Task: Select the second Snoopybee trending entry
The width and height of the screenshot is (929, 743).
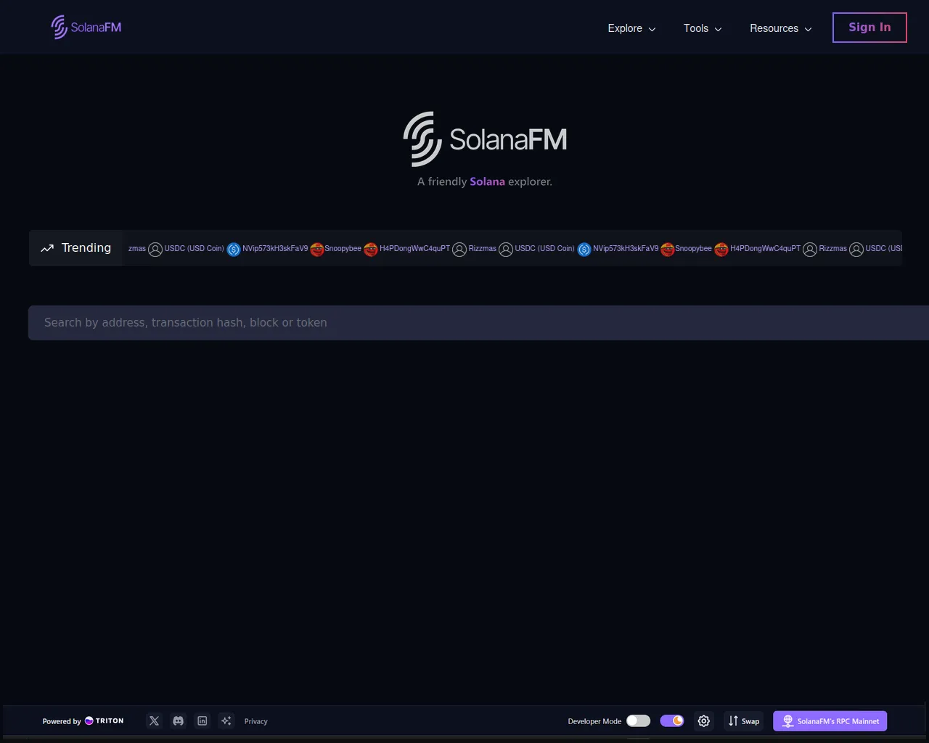Action: tap(693, 248)
